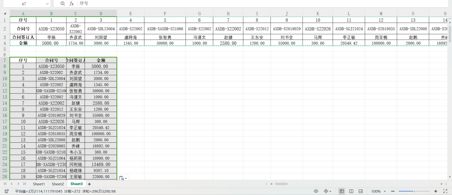Select column F header
This screenshot has width=452, height=195.
click(165, 13)
